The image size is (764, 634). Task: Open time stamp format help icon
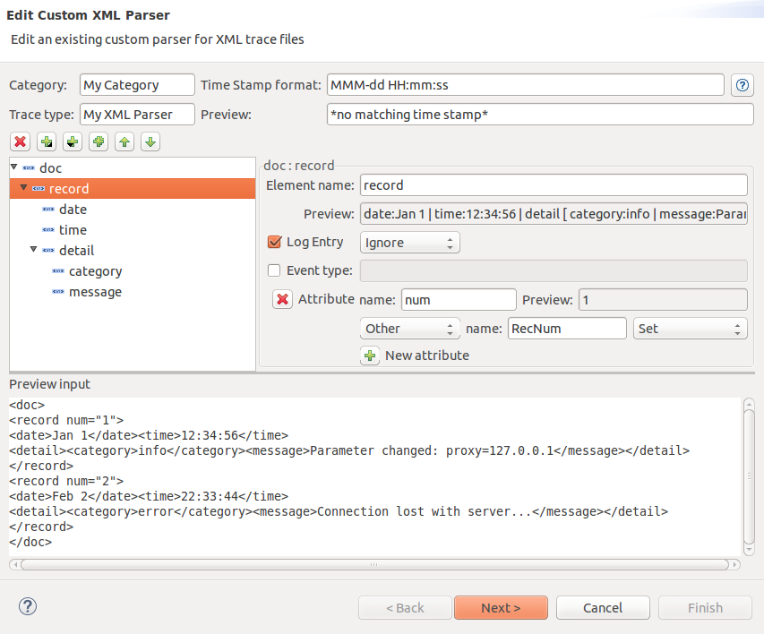tap(742, 85)
